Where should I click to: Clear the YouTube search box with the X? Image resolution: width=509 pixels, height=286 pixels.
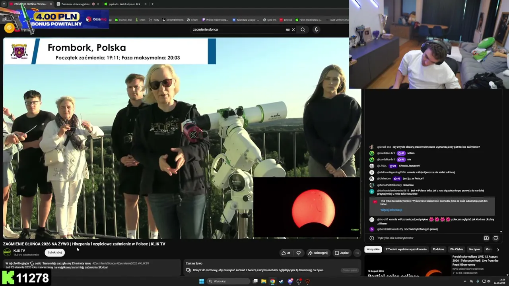[x=293, y=29]
